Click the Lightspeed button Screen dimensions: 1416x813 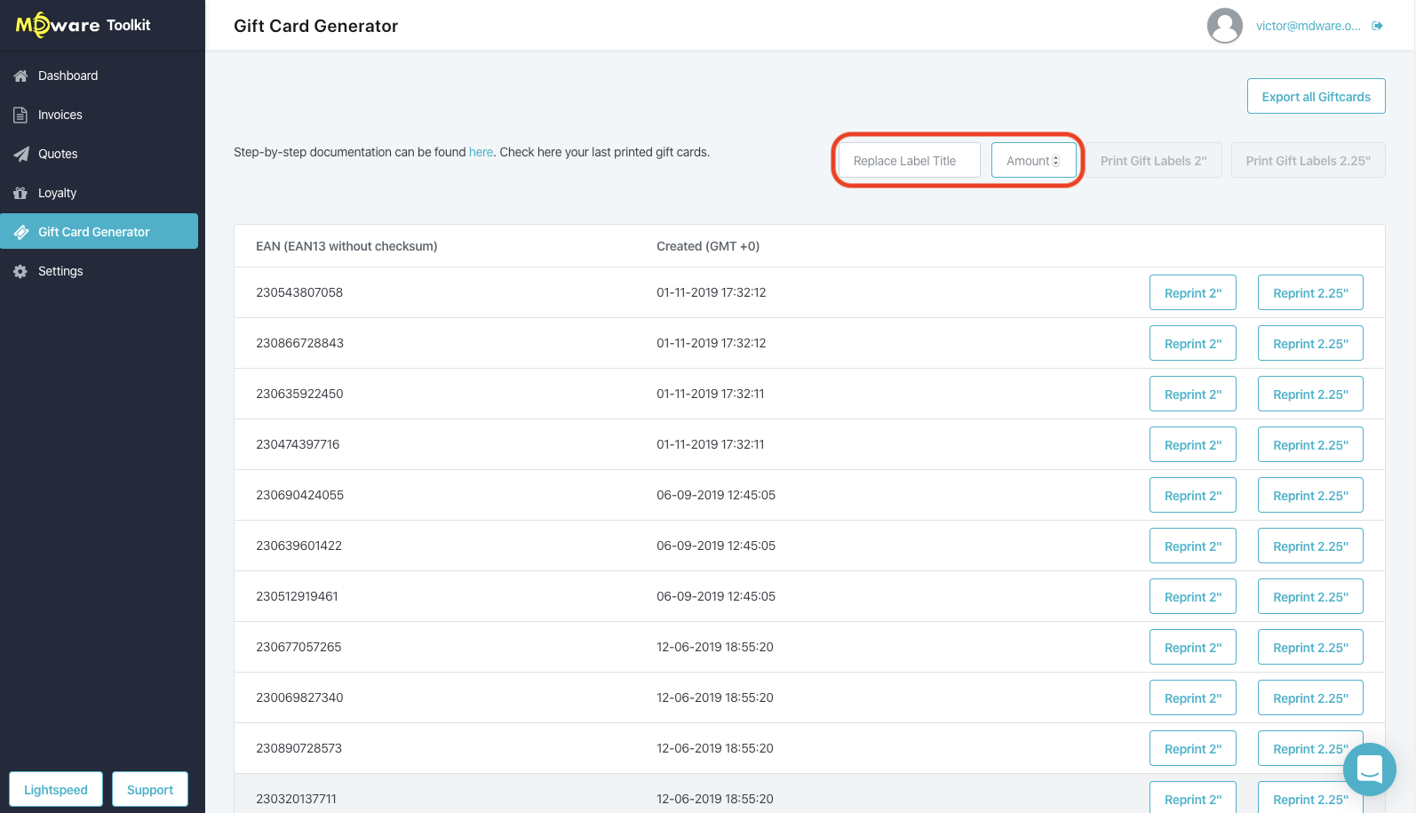click(x=56, y=789)
